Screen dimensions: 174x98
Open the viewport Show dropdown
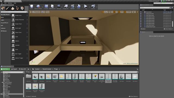pos(48,12)
